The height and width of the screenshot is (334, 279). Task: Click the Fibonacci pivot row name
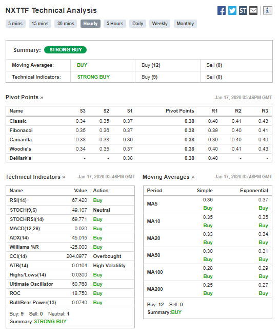pos(21,131)
